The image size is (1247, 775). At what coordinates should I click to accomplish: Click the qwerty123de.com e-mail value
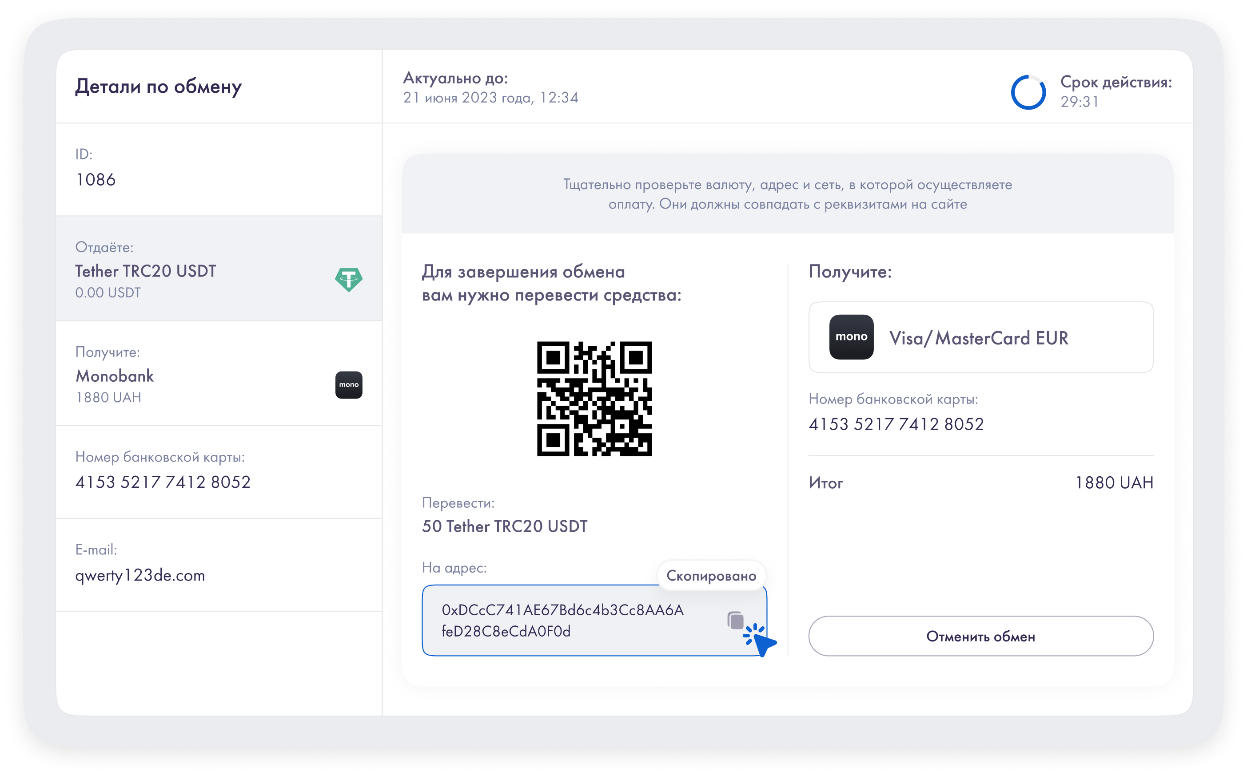(140, 575)
